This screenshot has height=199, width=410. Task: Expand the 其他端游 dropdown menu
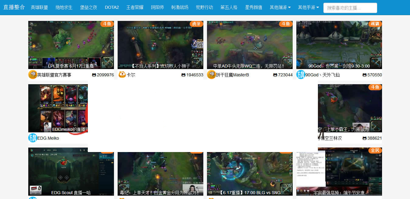coord(280,8)
